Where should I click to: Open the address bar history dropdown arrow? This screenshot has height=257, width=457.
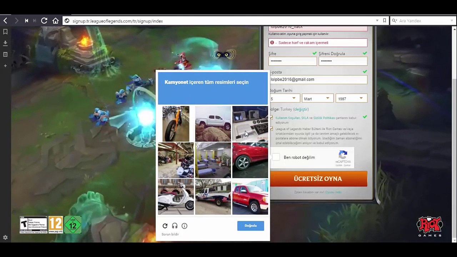[x=377, y=21]
